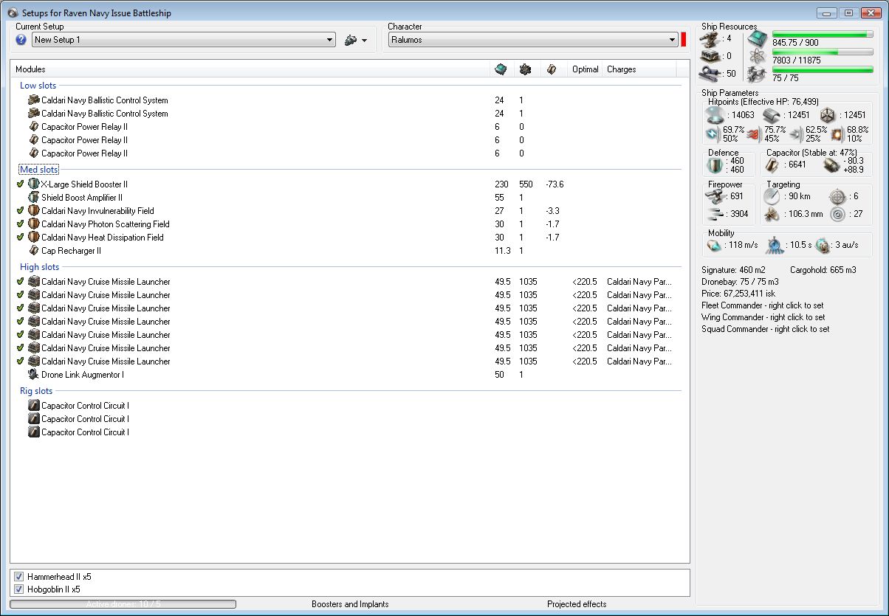Click Wing Commander right click to set
This screenshot has width=889, height=616.
763,317
